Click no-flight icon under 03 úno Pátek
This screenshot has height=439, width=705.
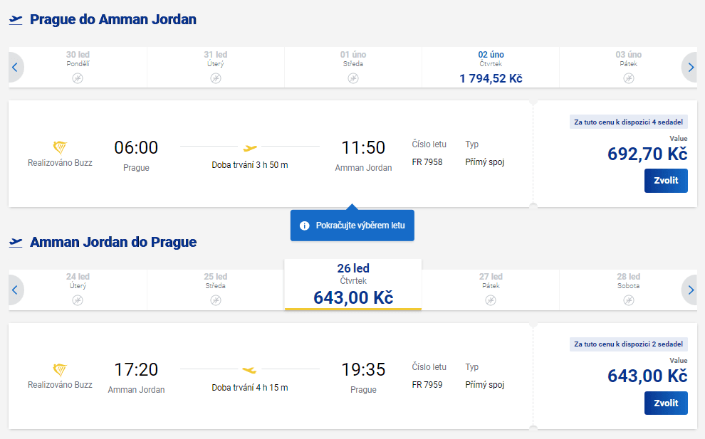(x=629, y=78)
